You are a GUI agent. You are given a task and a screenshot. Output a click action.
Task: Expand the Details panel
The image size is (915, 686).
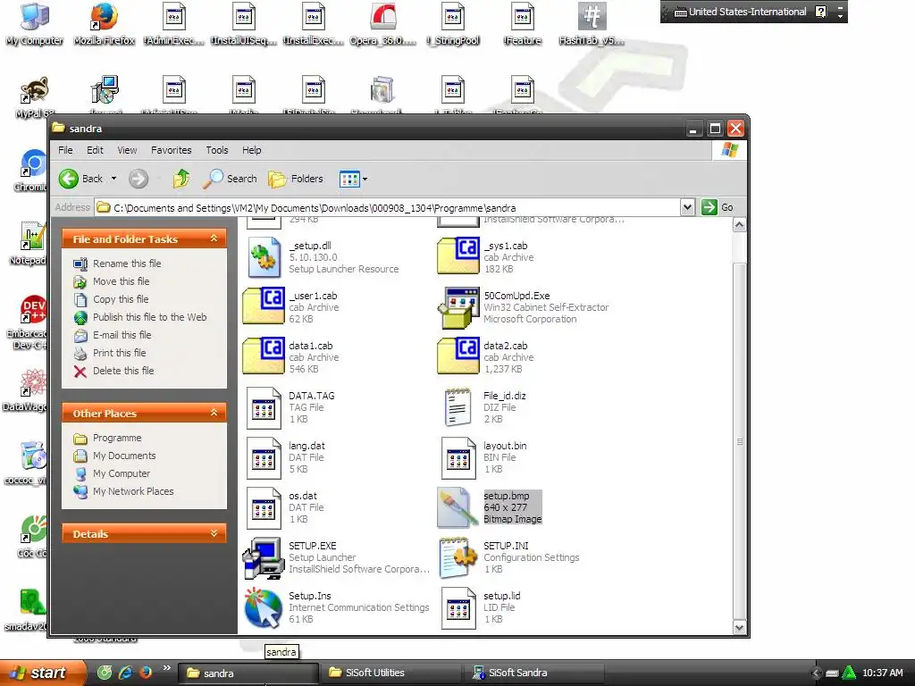click(214, 533)
